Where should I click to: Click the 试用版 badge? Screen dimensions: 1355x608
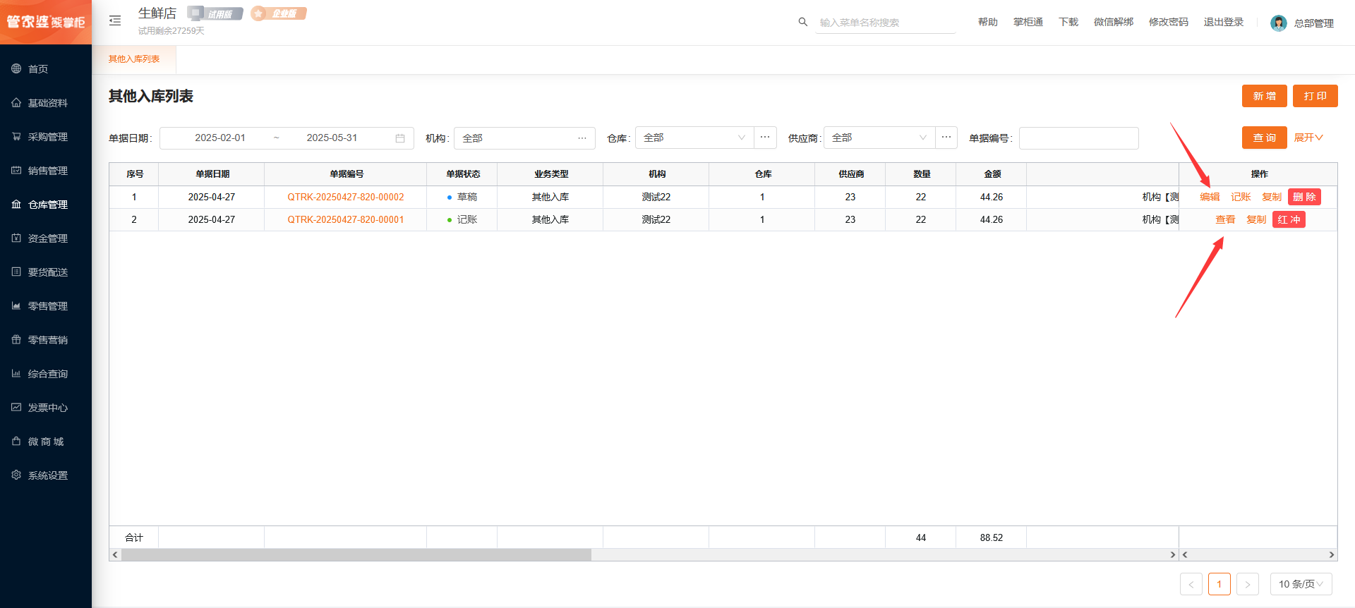215,13
